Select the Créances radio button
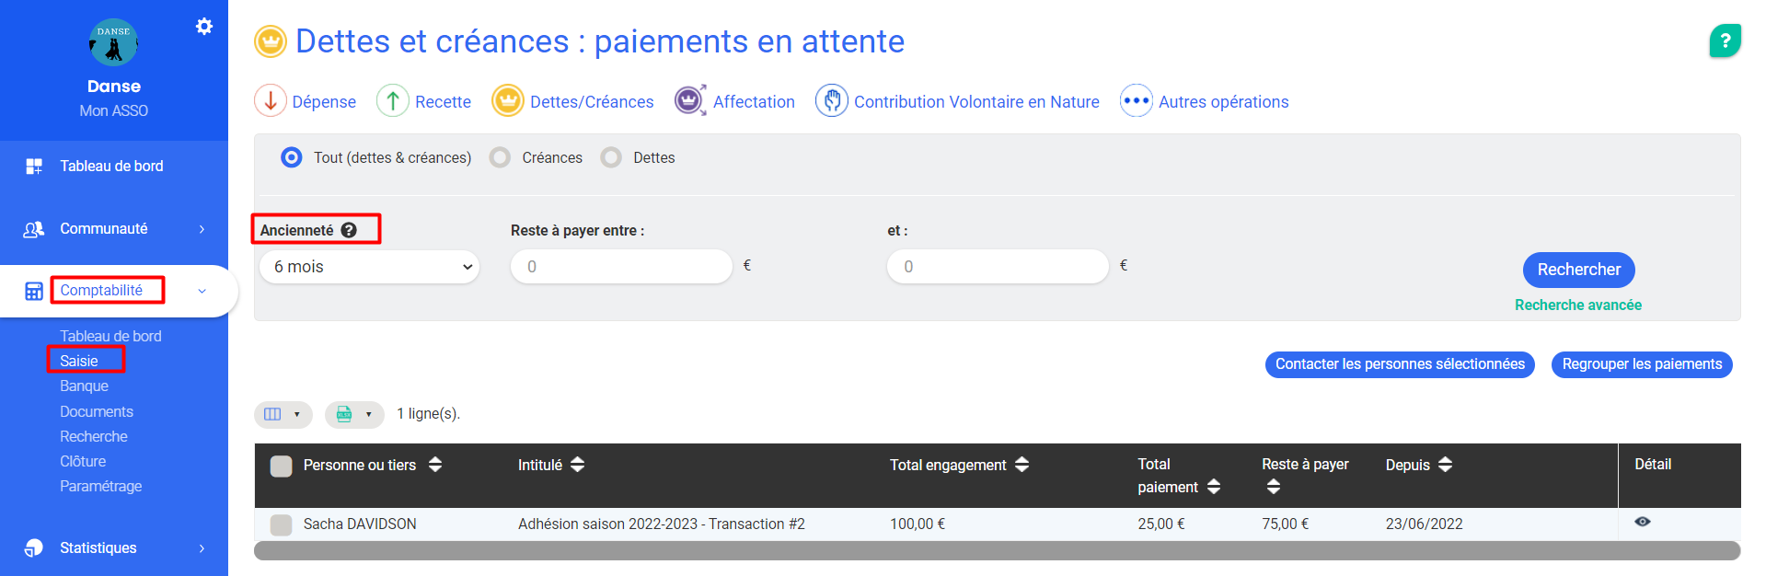 (500, 157)
